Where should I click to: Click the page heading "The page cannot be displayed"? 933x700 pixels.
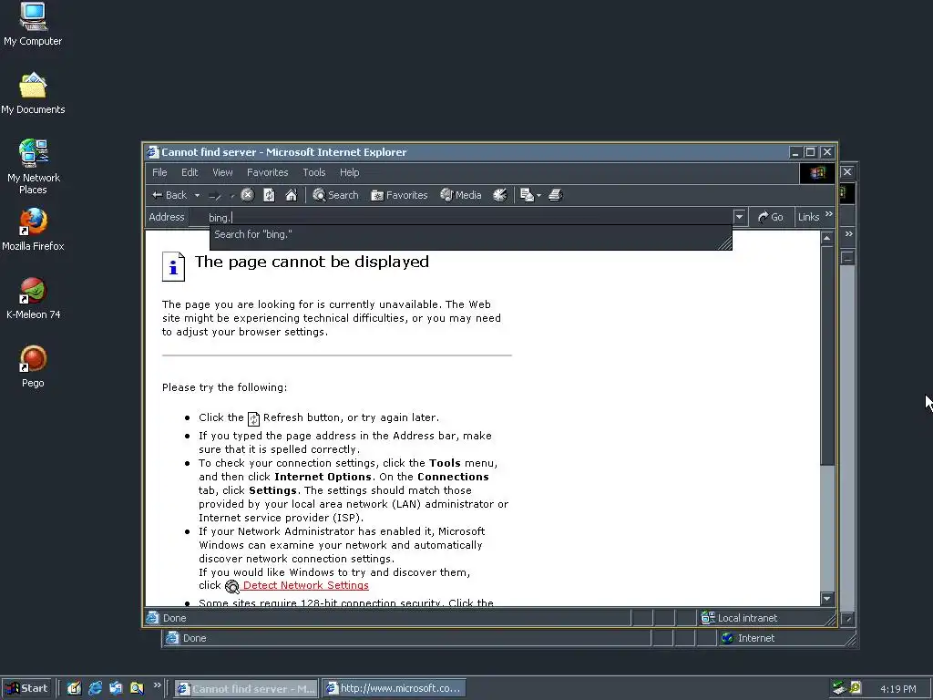coord(312,262)
